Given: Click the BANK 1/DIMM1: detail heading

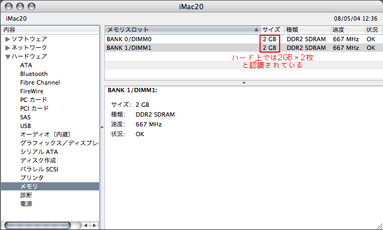Looking at the screenshot, I should (x=132, y=90).
